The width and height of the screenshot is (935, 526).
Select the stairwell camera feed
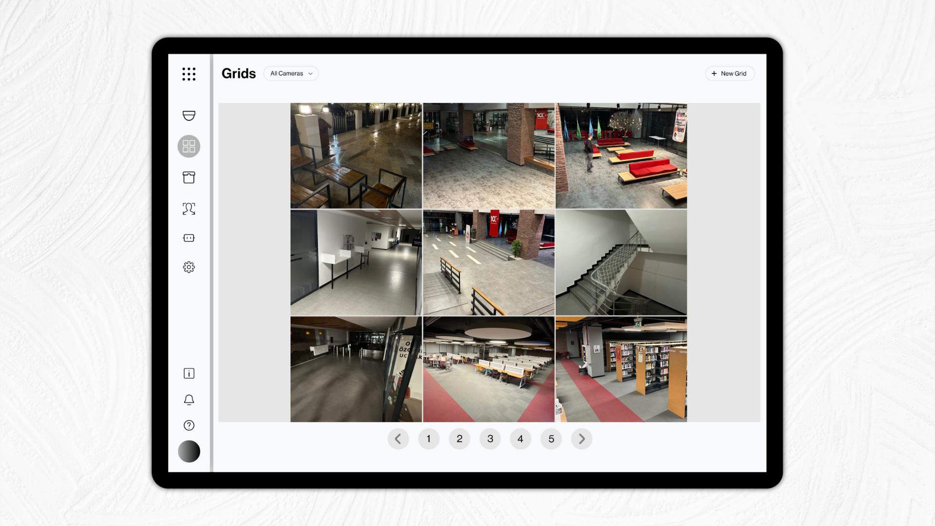(x=621, y=262)
